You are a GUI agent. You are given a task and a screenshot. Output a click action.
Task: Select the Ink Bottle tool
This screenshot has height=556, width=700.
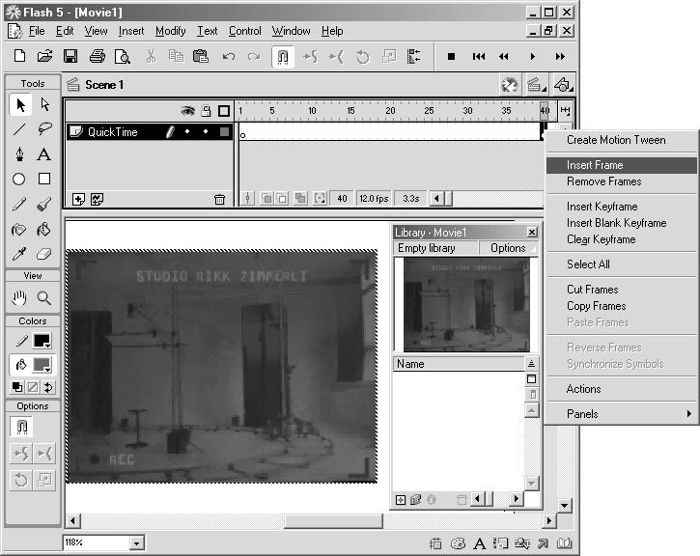(19, 230)
